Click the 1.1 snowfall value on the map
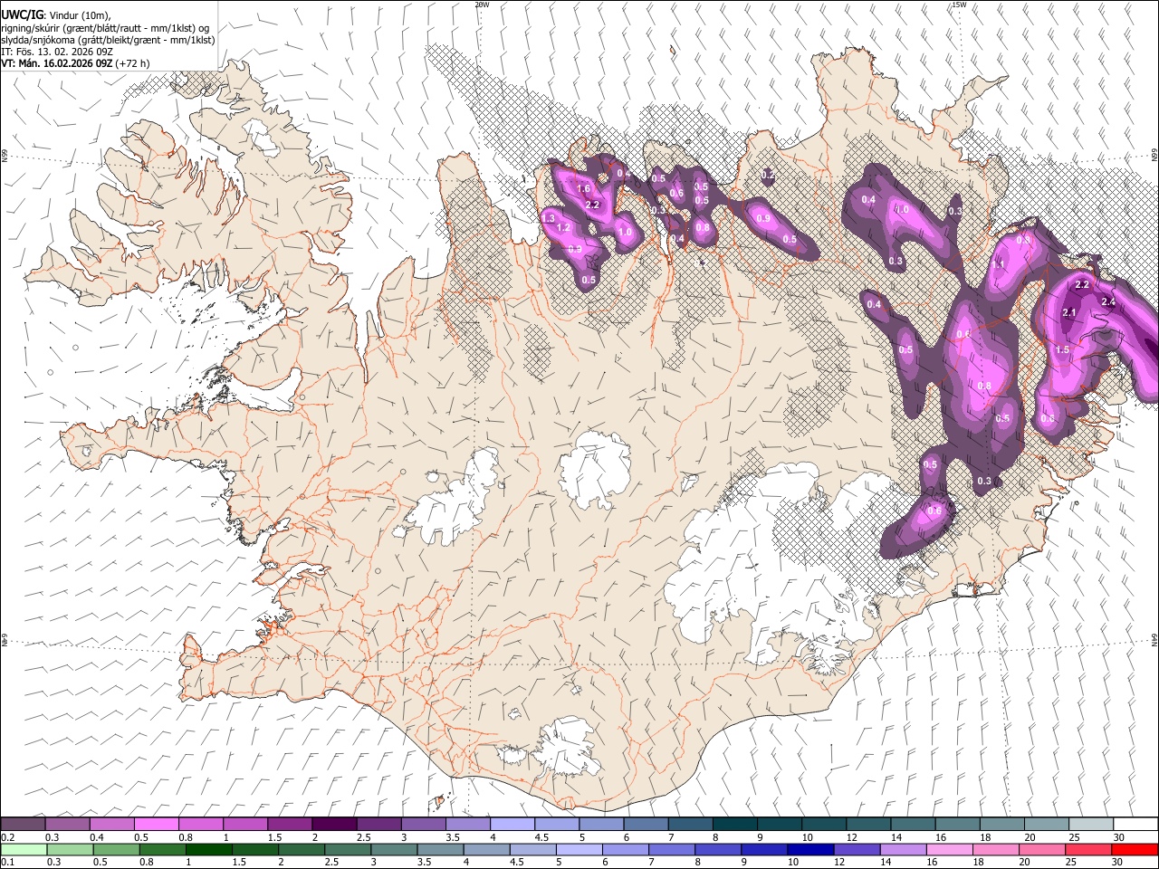 coord(999,264)
